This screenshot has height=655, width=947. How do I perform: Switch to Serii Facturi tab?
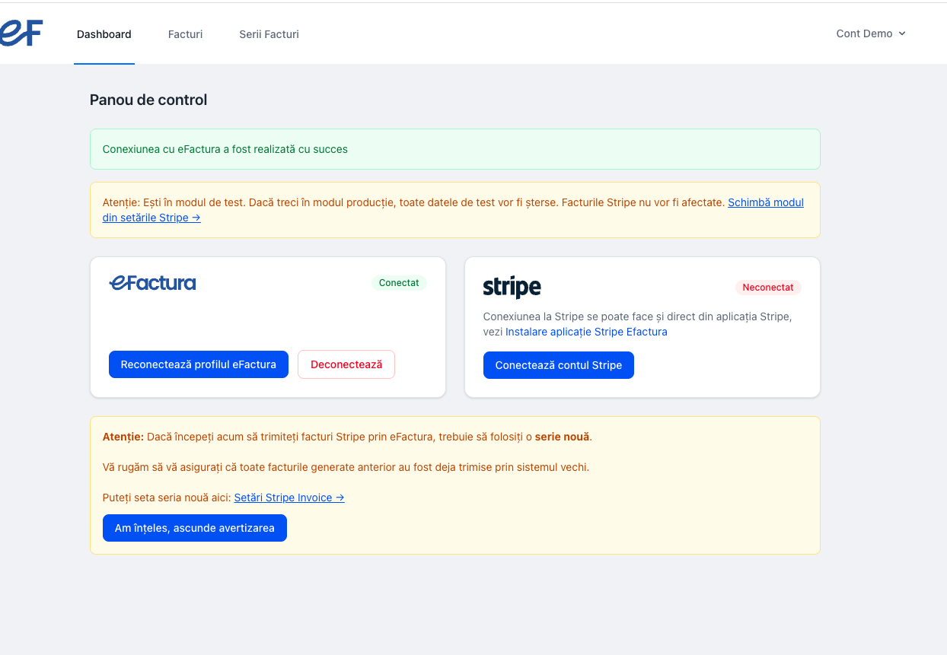269,34
